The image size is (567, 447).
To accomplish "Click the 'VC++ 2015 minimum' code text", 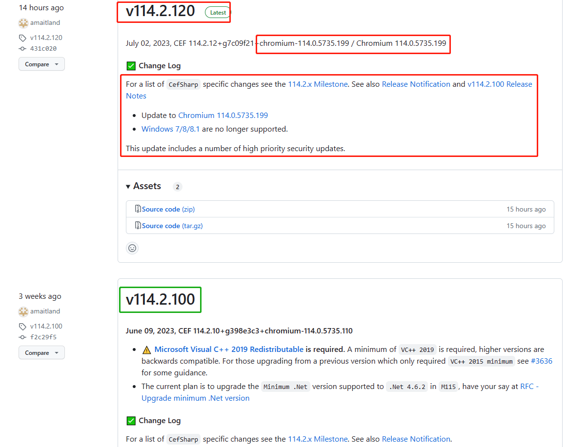I will pyautogui.click(x=481, y=361).
